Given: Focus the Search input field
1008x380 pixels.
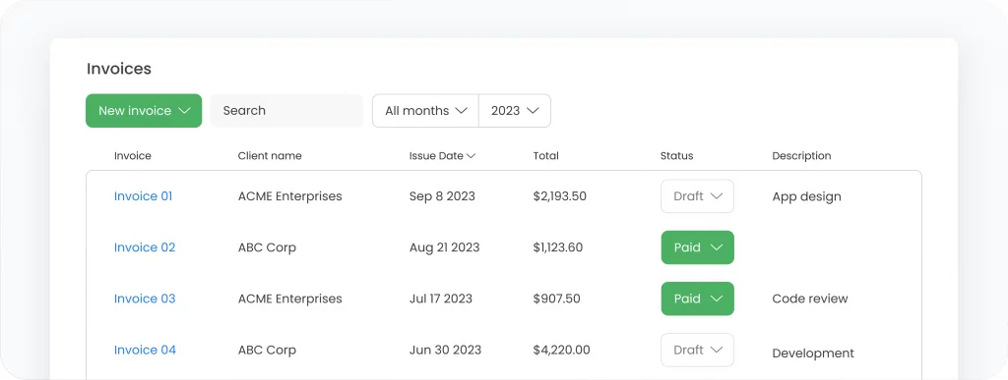Looking at the screenshot, I should (286, 111).
